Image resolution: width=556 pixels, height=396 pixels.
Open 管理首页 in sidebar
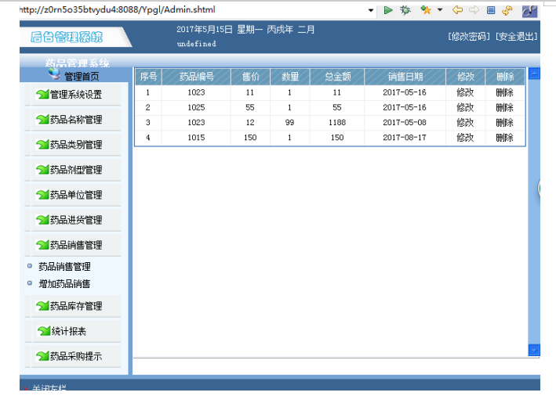pyautogui.click(x=82, y=76)
